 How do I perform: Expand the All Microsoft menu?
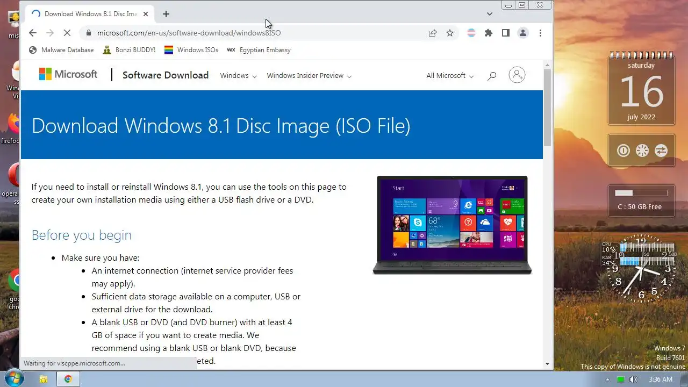450,76
